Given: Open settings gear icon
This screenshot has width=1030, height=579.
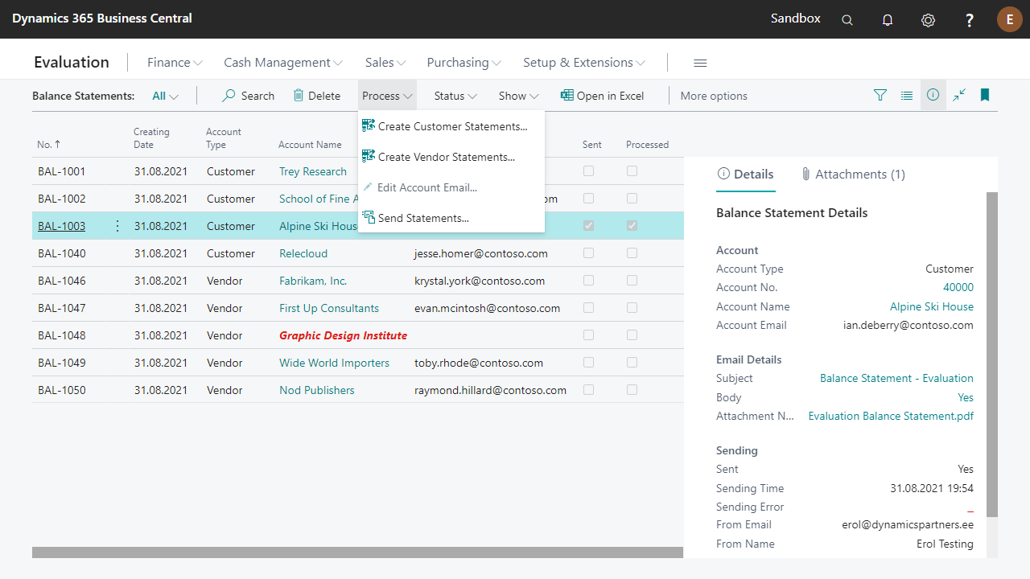Looking at the screenshot, I should (x=928, y=20).
